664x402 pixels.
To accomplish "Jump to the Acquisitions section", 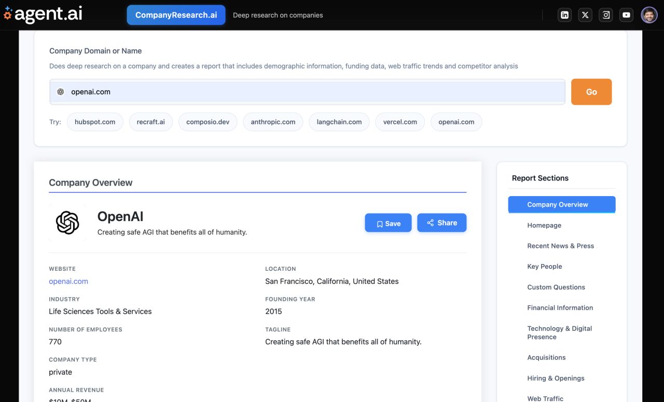I will click(546, 357).
